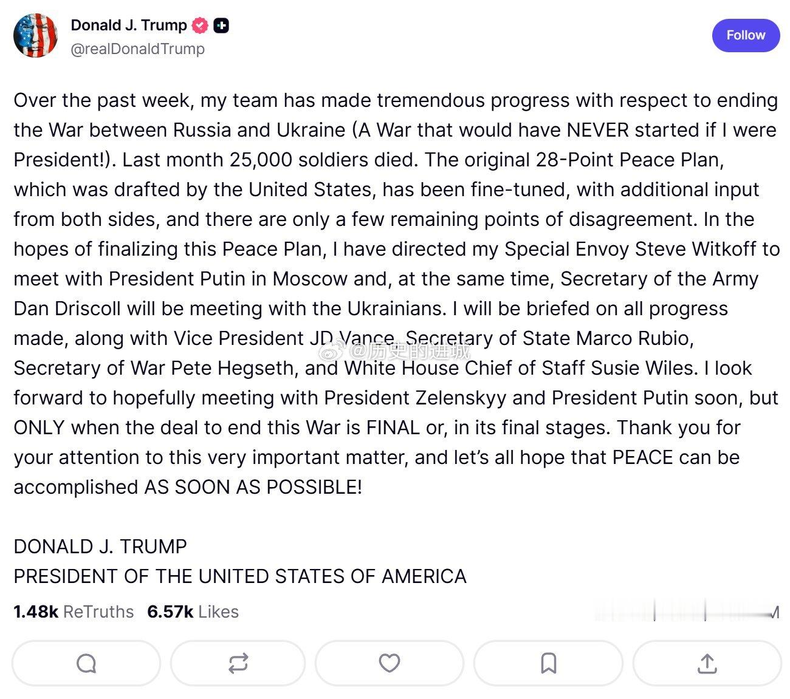Like the post with the heart icon
The width and height of the screenshot is (790, 699).
click(390, 663)
